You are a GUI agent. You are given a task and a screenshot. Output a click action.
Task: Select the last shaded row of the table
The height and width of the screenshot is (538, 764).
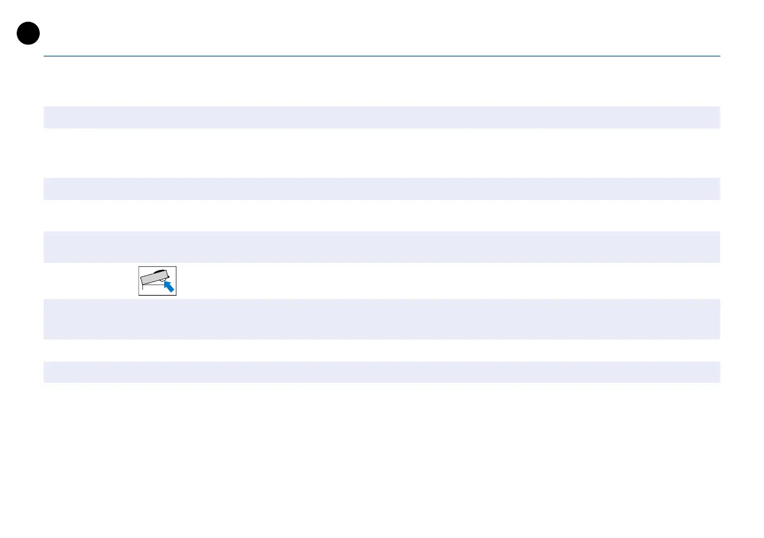tap(382, 372)
